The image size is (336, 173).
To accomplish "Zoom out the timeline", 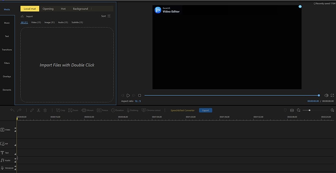I will coord(298,110).
